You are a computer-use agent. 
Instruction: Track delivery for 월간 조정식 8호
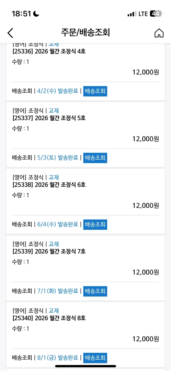[x=95, y=358]
